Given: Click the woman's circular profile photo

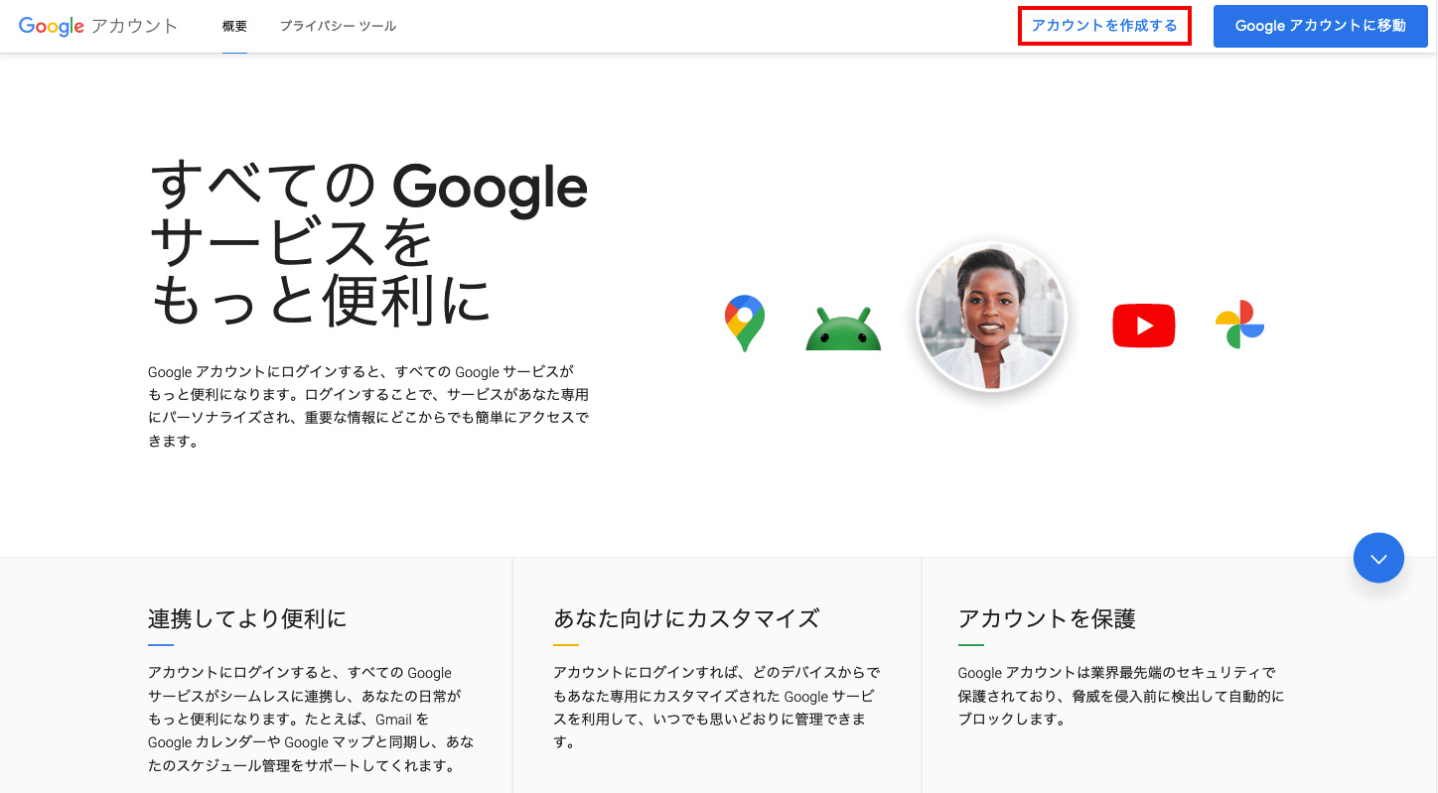Looking at the screenshot, I should pyautogui.click(x=991, y=317).
